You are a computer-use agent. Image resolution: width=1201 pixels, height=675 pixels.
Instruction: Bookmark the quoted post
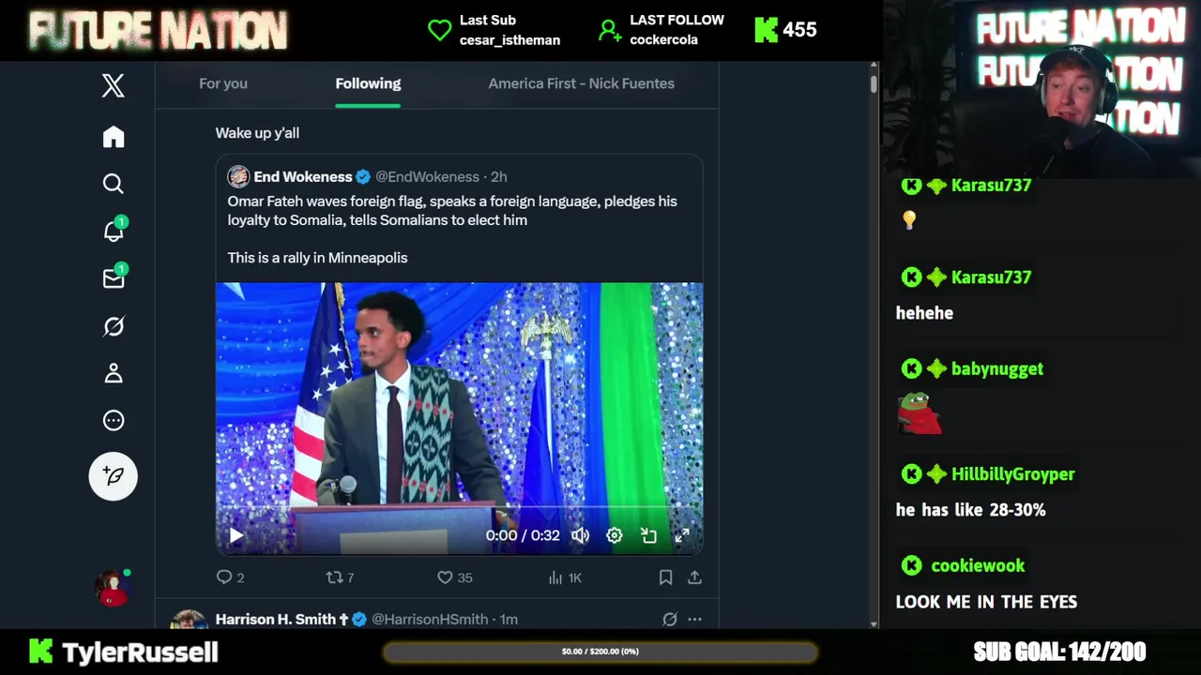tap(665, 577)
